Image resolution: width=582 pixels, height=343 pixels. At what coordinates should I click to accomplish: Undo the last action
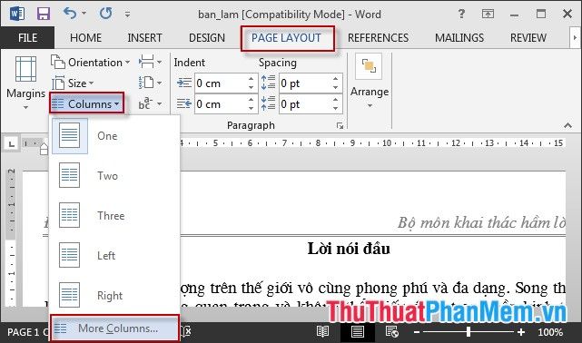click(69, 14)
